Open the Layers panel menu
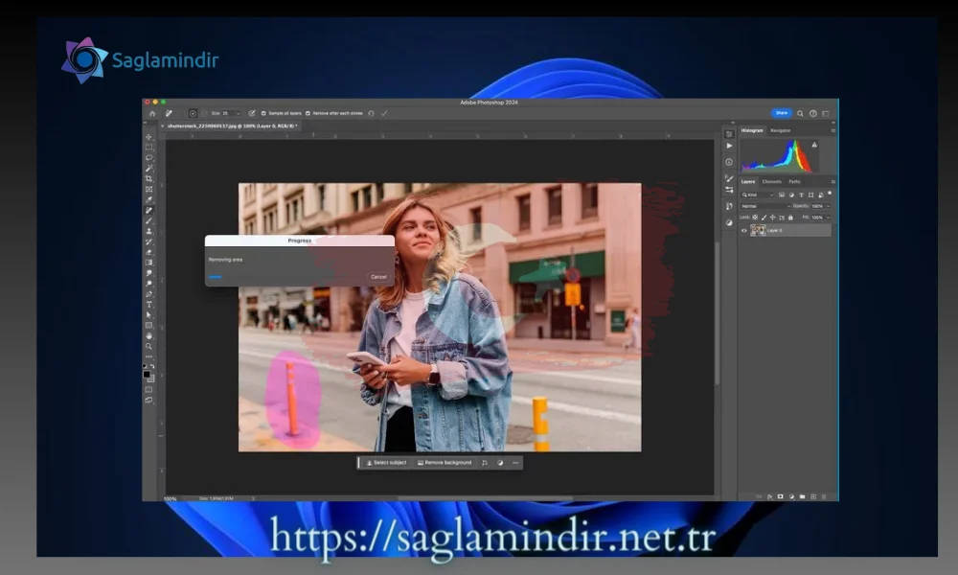This screenshot has height=575, width=958. [x=833, y=182]
